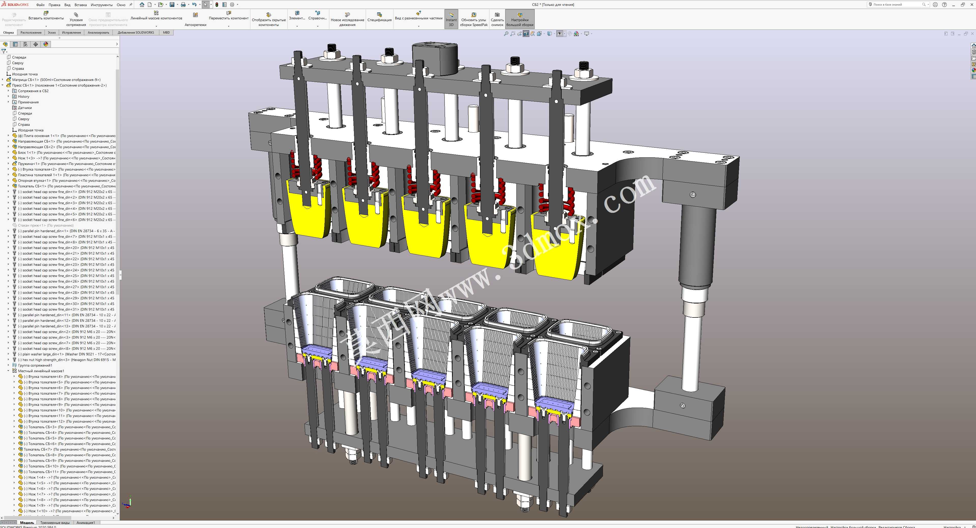This screenshot has height=528, width=976.
Task: Open Добавления SOLIDWORKS tab
Action: [x=136, y=33]
